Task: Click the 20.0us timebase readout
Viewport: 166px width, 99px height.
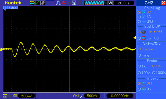Action: (x=124, y=3)
